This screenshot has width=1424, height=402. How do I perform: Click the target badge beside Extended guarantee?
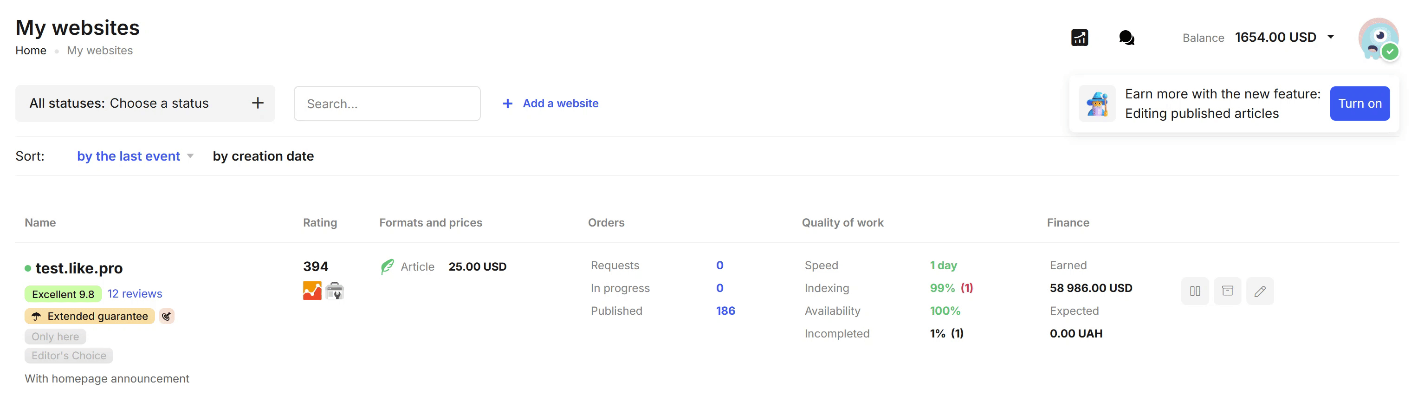pyautogui.click(x=166, y=316)
